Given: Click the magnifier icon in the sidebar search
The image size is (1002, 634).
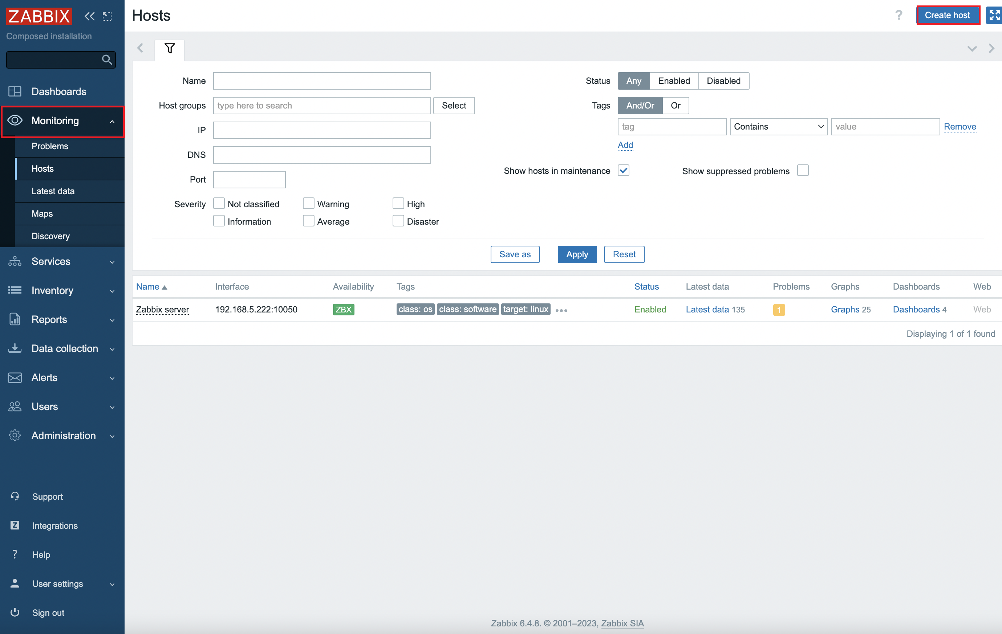Looking at the screenshot, I should (107, 60).
